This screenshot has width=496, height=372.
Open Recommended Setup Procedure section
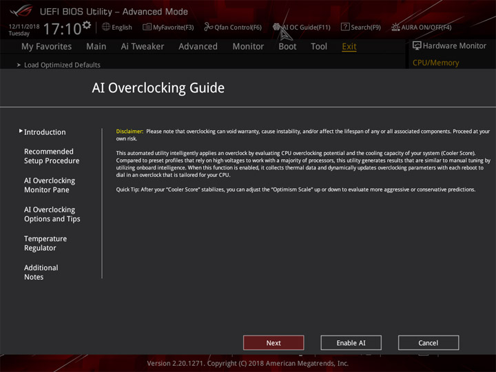(52, 156)
